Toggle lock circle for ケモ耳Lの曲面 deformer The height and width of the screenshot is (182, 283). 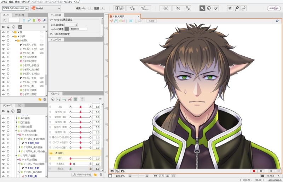pos(8,156)
